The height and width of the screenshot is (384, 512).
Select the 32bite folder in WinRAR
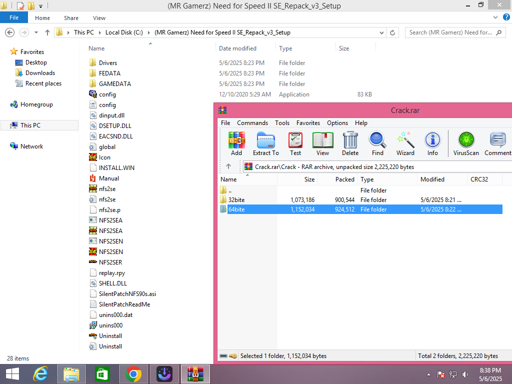(x=360, y=200)
